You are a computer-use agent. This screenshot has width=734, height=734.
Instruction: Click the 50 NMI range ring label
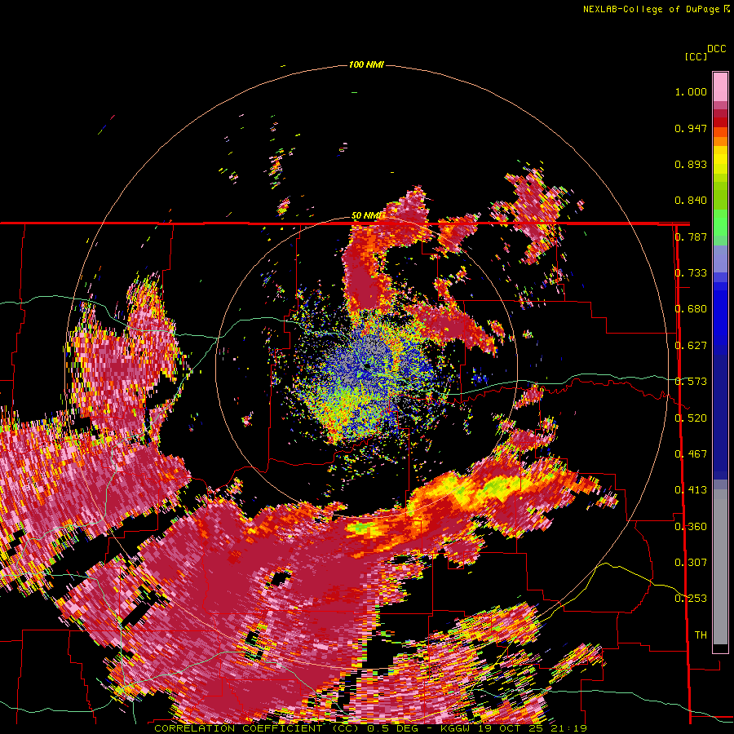pyautogui.click(x=366, y=215)
